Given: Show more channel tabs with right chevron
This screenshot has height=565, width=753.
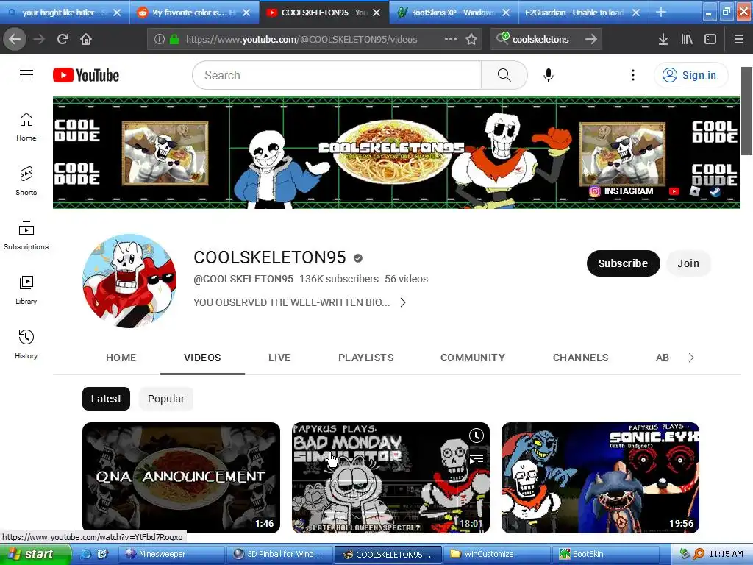Looking at the screenshot, I should [691, 358].
